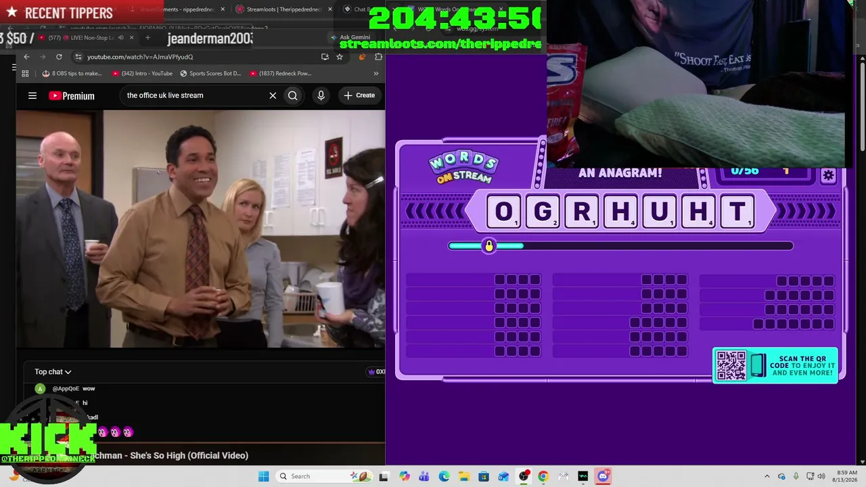This screenshot has width=866, height=487.
Task: Open the YouTube guide hamburger menu
Action: (32, 95)
